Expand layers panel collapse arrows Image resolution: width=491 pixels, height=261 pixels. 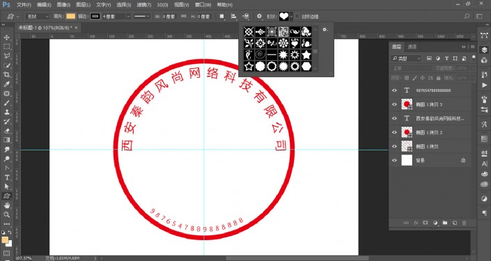pos(464,47)
